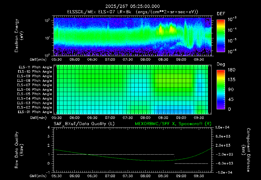
Task: Click the 10^0 energy axis tick label
Action: tap(47, 55)
